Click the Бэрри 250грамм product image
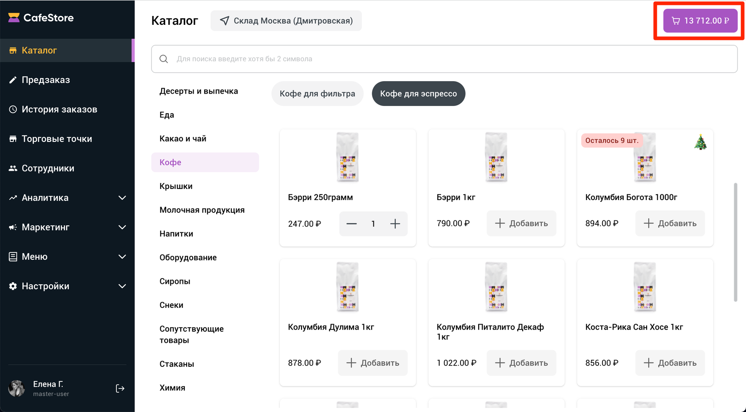This screenshot has width=746, height=412. click(348, 157)
